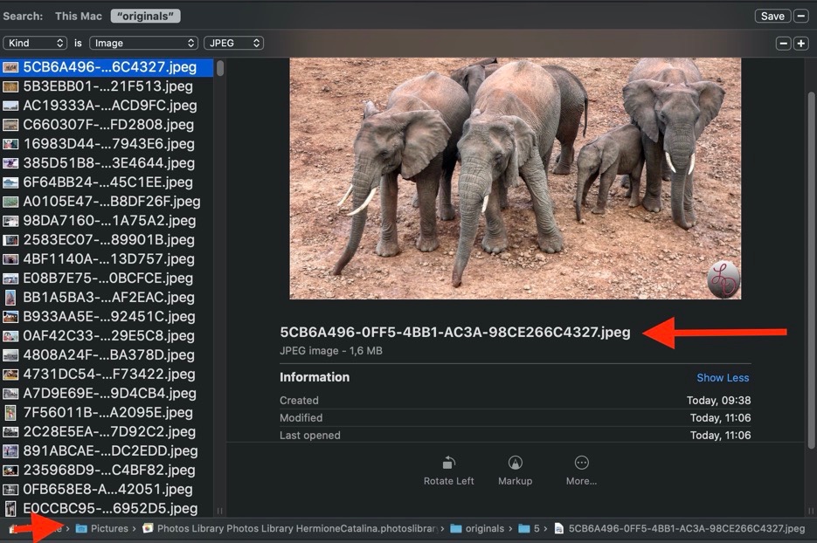Viewport: 817px width, 543px height.
Task: Remove search criterion with minus button
Action: pos(783,43)
